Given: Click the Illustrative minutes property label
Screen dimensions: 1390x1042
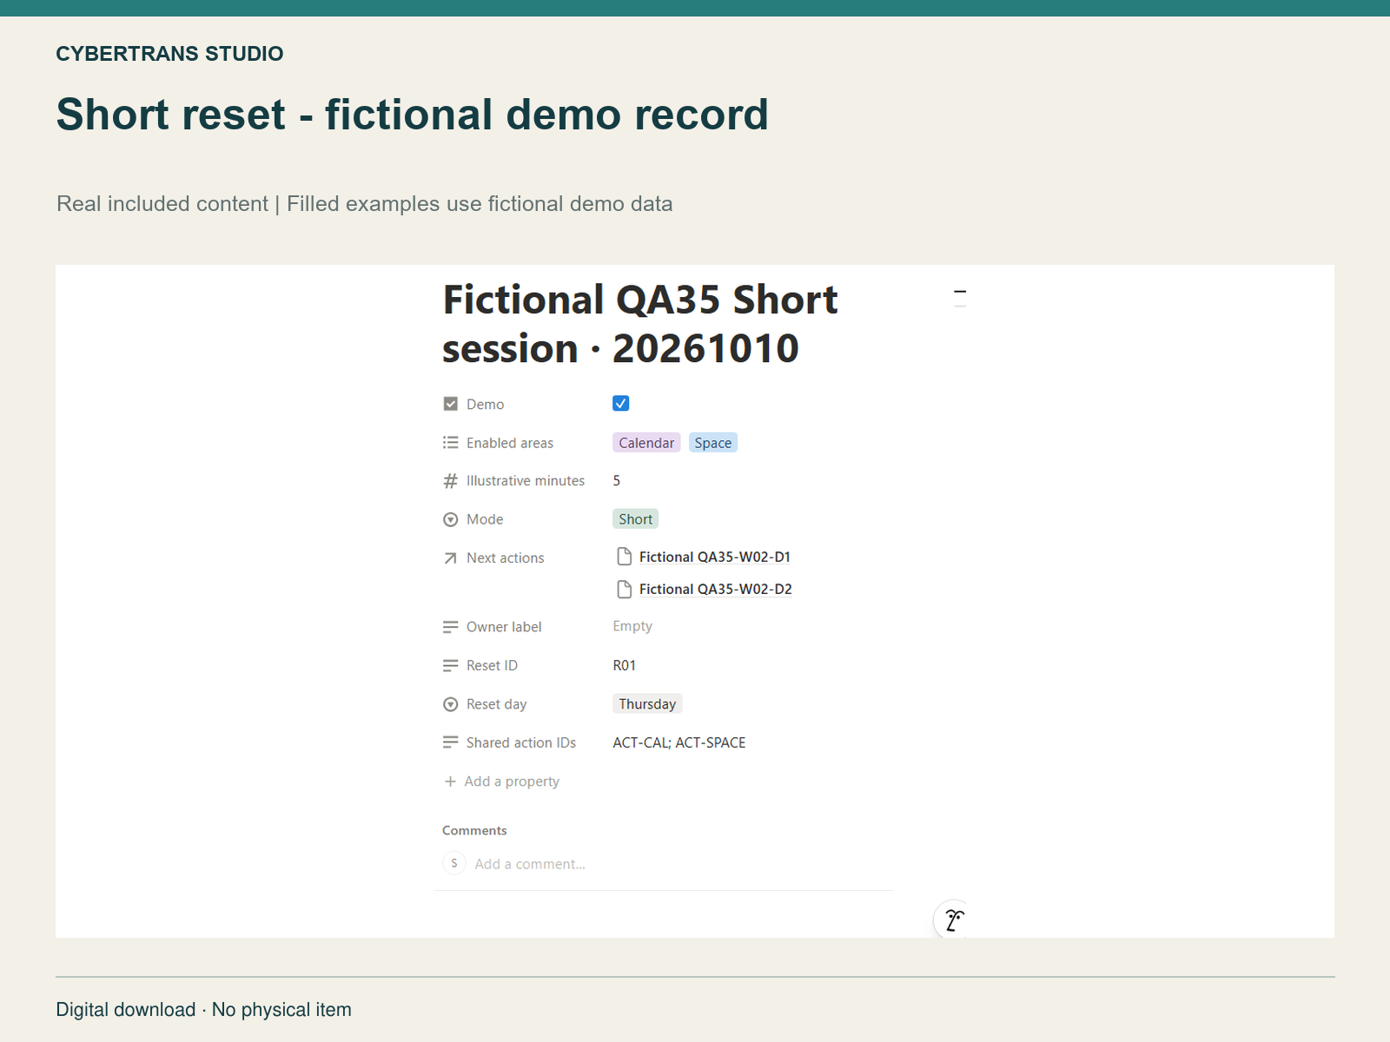Looking at the screenshot, I should pyautogui.click(x=526, y=481).
